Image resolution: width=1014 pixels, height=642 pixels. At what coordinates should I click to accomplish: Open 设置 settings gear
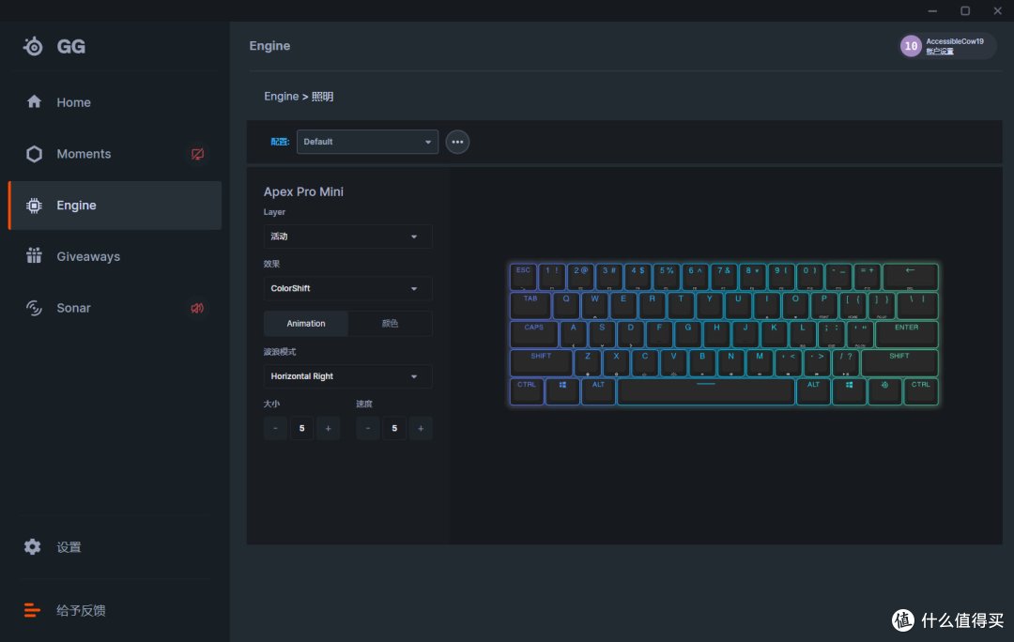(x=32, y=547)
